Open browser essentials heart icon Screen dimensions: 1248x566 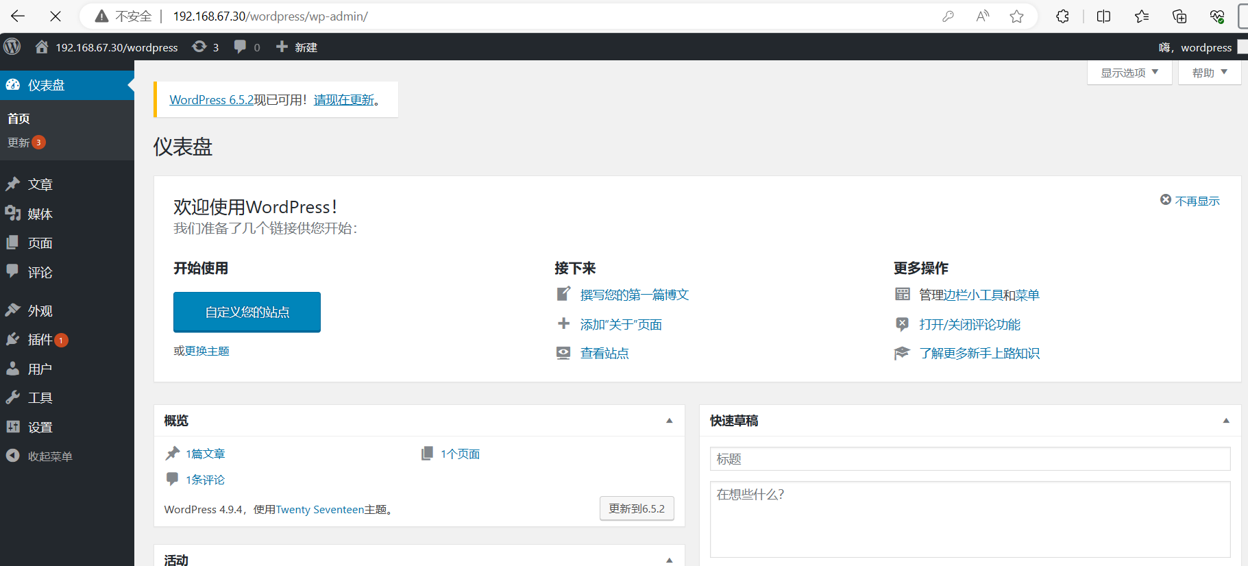(x=1217, y=16)
